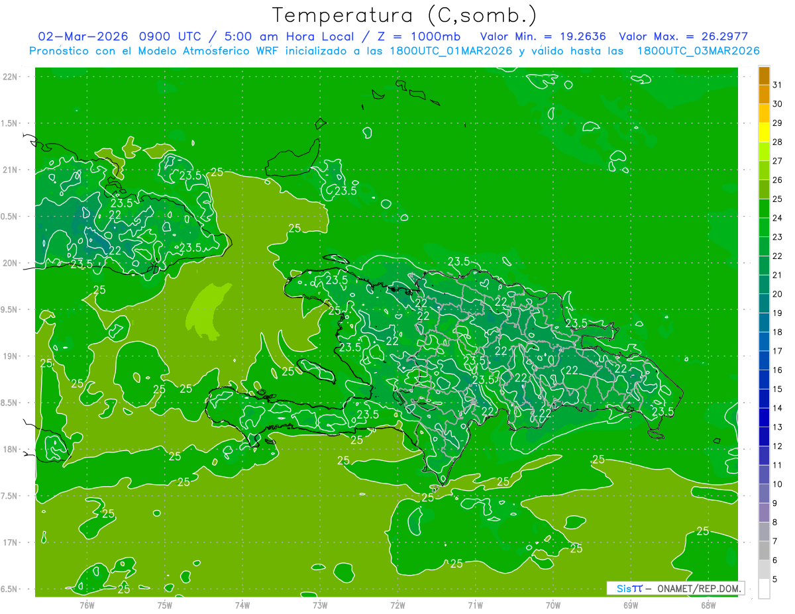The width and height of the screenshot is (795, 614).
Task: Click the color scale value '14'
Action: tap(778, 408)
